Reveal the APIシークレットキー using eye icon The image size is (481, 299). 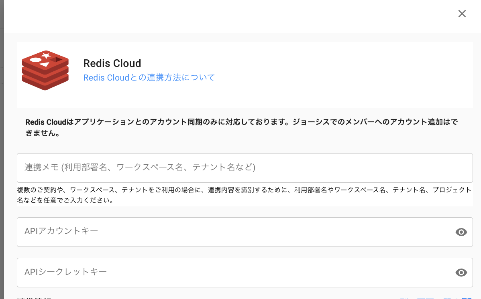[x=461, y=273]
